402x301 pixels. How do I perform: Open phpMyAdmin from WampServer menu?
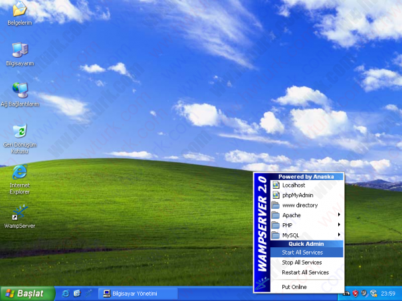(x=307, y=195)
